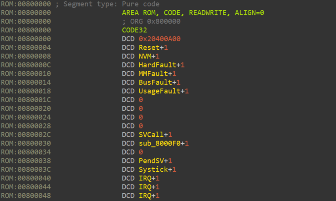The width and height of the screenshot is (336, 201).
Task: Click the IRQ label at address 00800048
Action: click(145, 196)
